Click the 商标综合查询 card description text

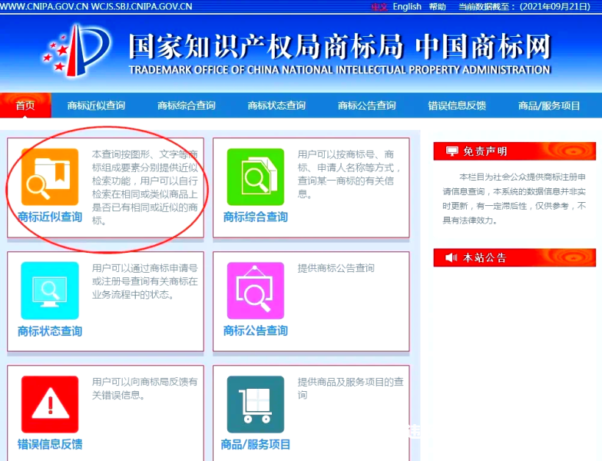click(349, 174)
